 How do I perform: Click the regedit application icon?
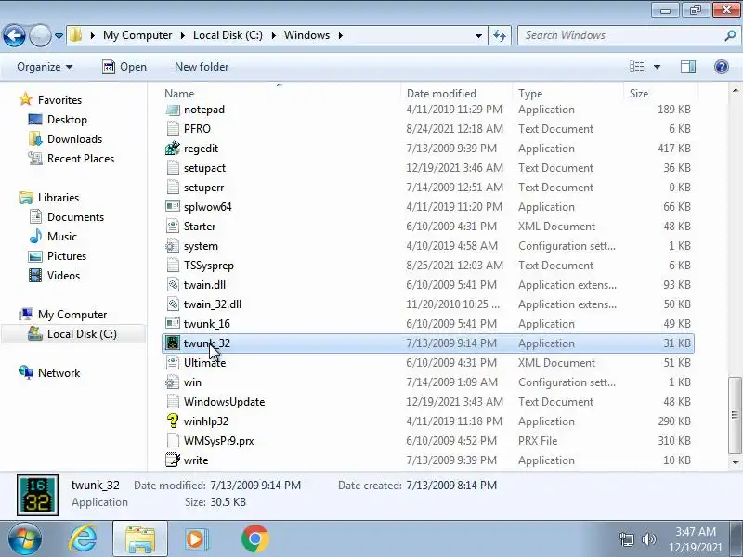[x=173, y=149]
